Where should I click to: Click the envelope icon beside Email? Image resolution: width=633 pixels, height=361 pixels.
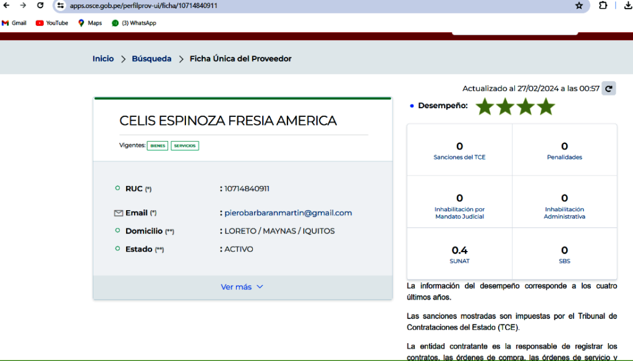tap(118, 213)
